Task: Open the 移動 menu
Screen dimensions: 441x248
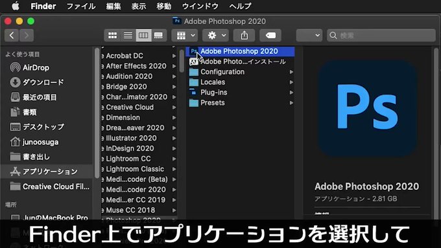Action: tap(164, 6)
